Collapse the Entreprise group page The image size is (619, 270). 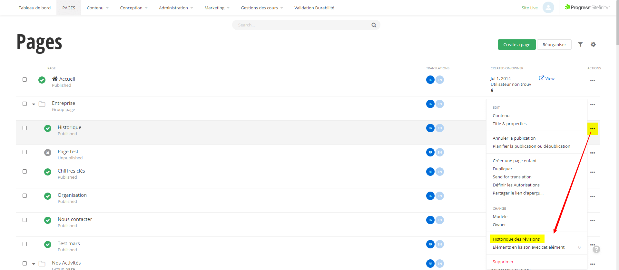pyautogui.click(x=34, y=104)
